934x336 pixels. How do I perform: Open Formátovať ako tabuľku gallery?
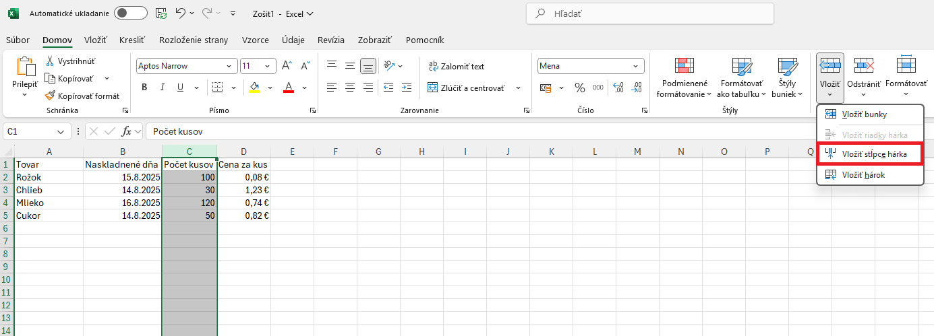pyautogui.click(x=742, y=77)
